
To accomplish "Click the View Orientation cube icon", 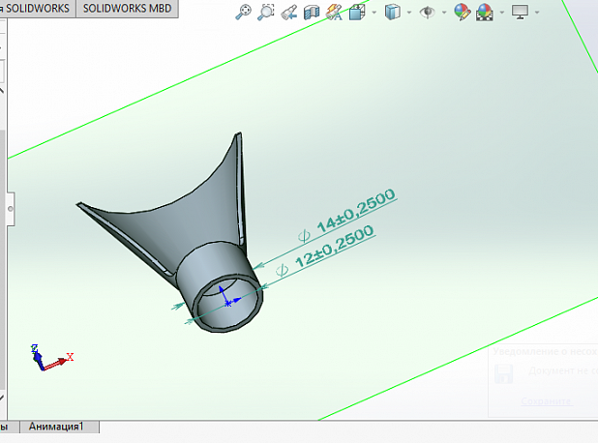I will tap(355, 13).
